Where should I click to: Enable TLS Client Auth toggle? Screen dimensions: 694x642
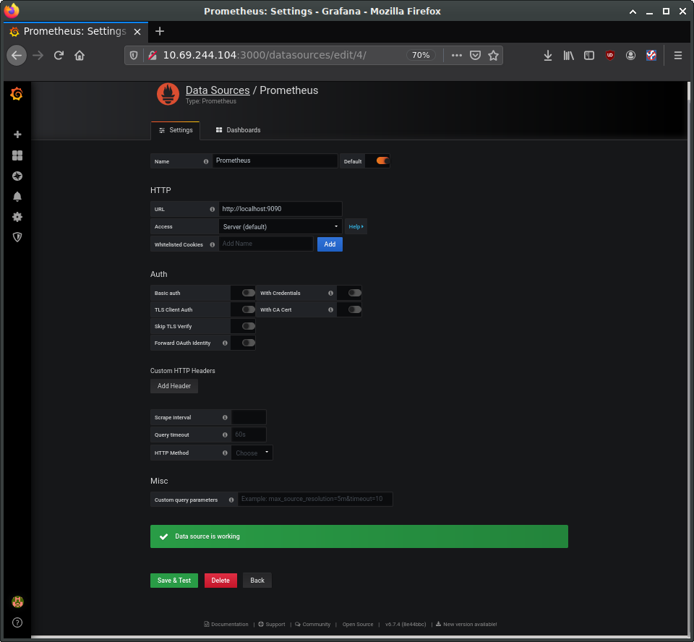coord(248,309)
